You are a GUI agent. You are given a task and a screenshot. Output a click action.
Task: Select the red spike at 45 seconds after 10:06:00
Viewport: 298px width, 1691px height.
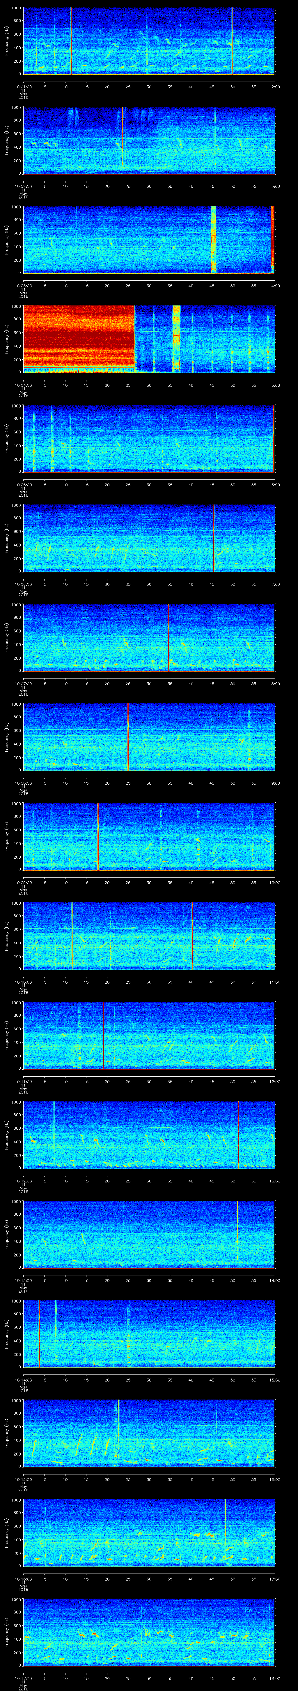214,538
